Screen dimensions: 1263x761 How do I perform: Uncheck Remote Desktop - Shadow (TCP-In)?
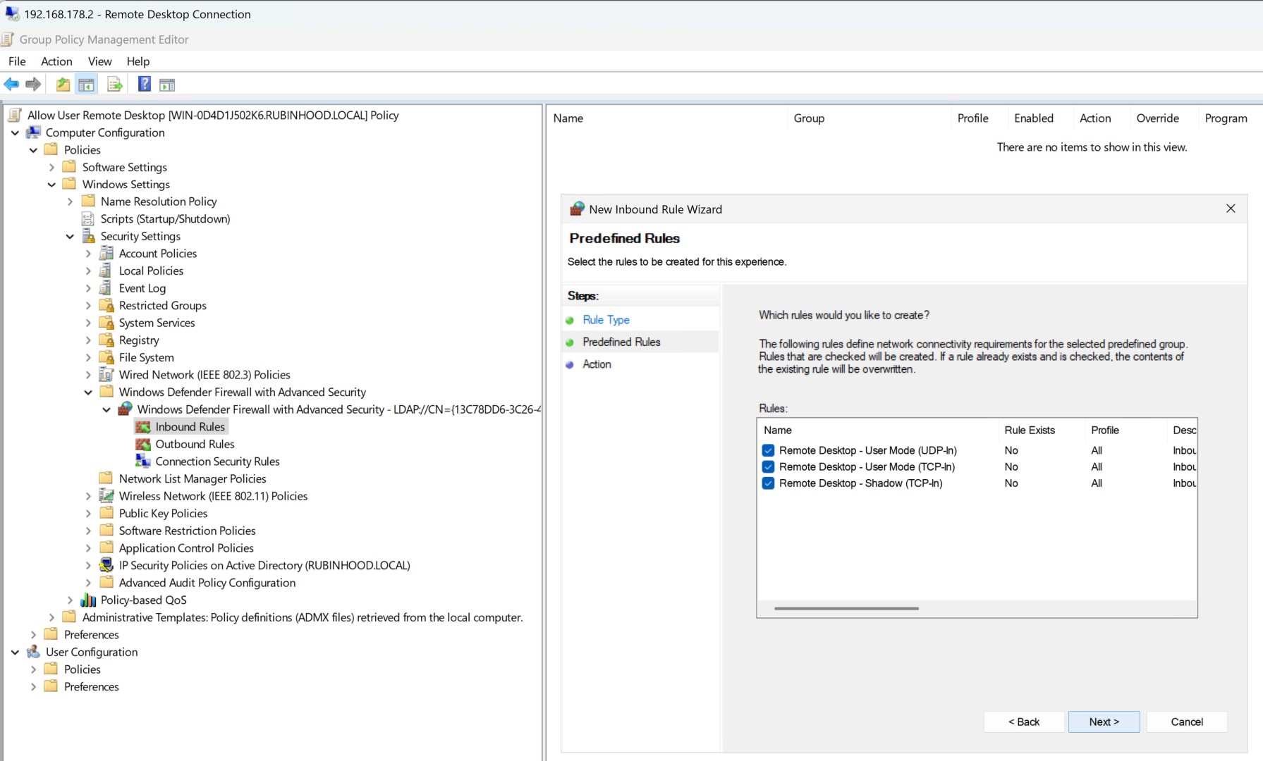click(768, 483)
